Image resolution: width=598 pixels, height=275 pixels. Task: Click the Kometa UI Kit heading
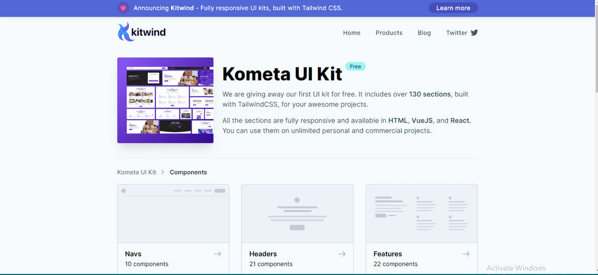click(x=282, y=74)
